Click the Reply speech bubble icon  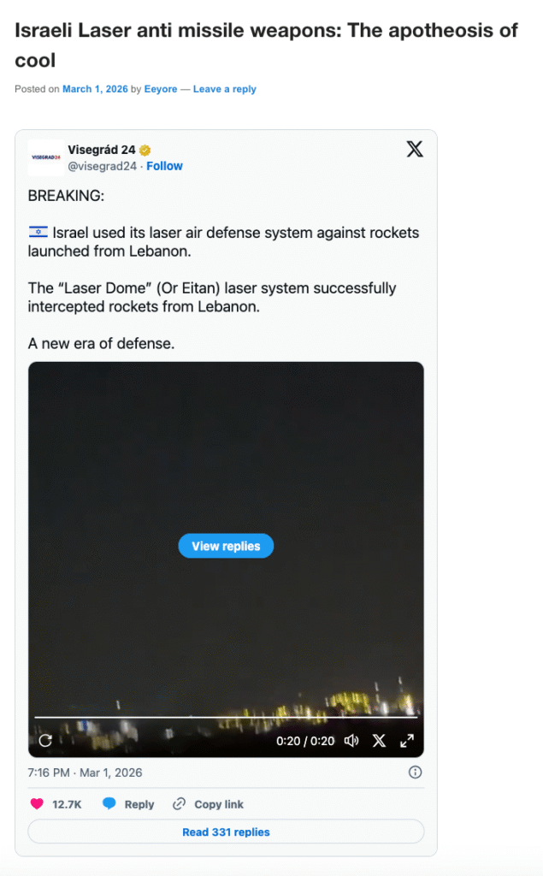(109, 804)
